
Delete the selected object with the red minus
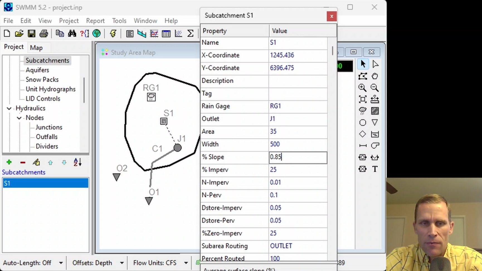coord(23,162)
